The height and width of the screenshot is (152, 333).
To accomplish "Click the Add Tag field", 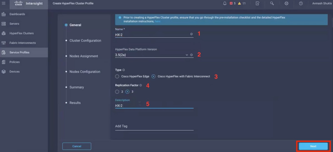I will (x=154, y=126).
